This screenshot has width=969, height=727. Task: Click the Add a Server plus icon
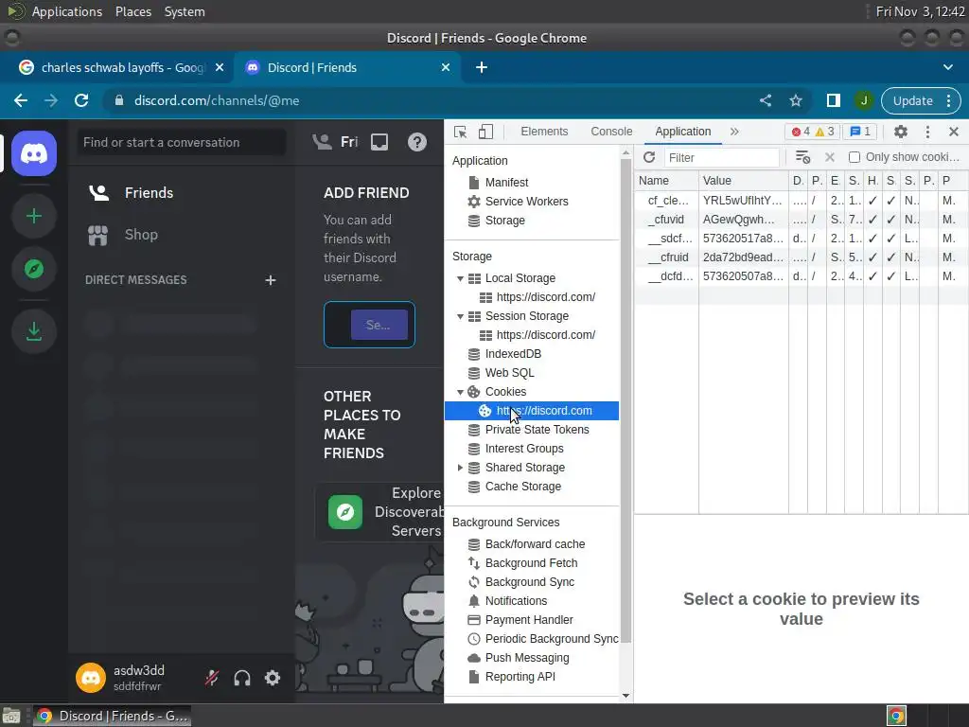34,216
